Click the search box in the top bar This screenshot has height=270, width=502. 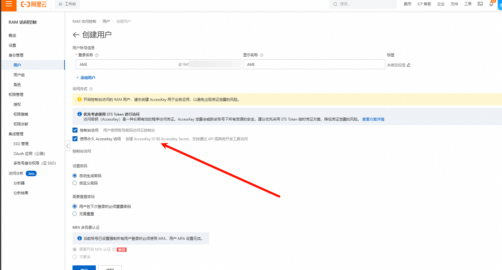click(x=363, y=4)
